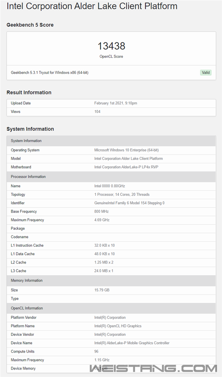Click the L3 Cache value 24.0 MB x 1
This screenshot has height=377, width=222.
104,271
